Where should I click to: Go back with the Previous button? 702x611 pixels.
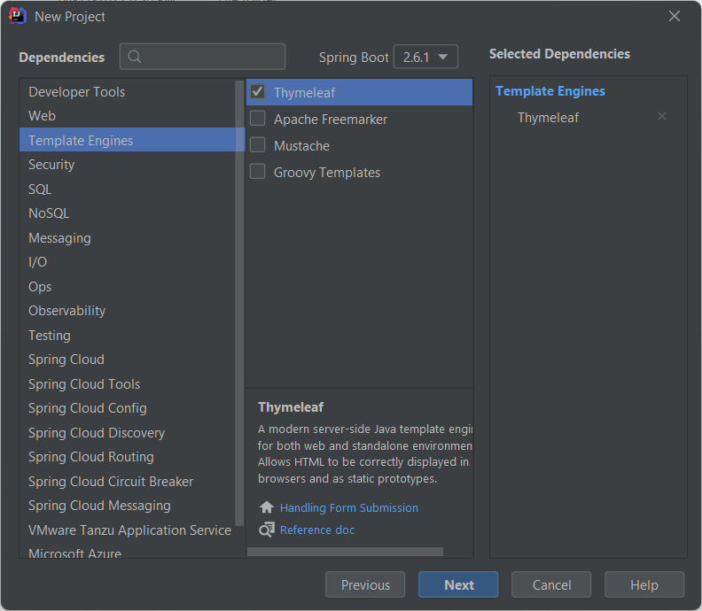pyautogui.click(x=365, y=584)
